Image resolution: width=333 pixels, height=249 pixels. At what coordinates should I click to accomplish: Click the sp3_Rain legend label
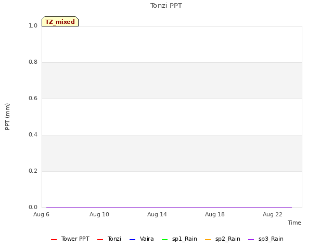271,239
